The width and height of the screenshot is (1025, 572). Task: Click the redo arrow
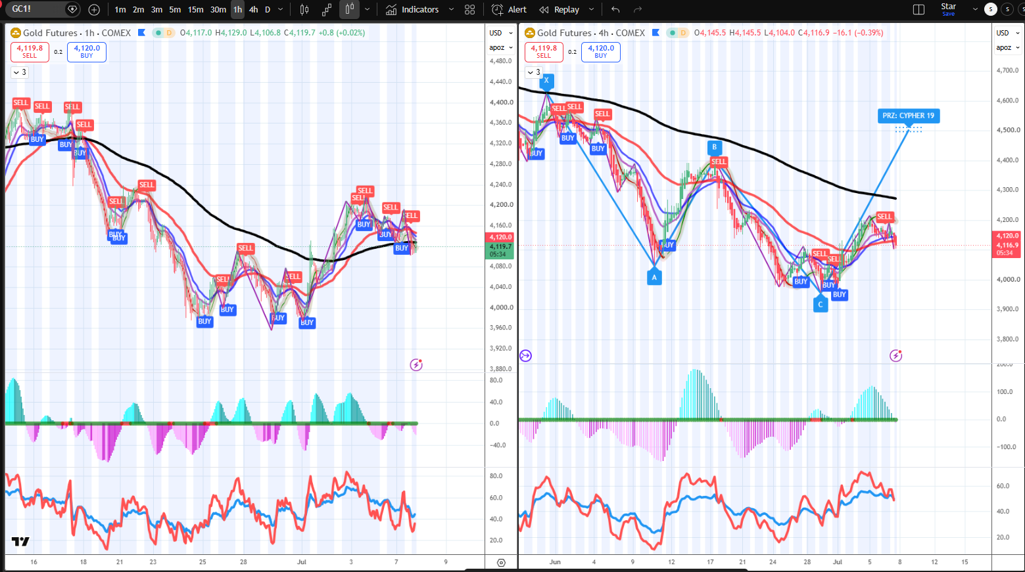[x=637, y=9]
